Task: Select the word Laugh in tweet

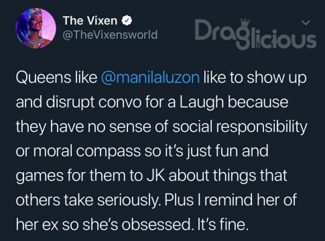Action: tap(202, 102)
